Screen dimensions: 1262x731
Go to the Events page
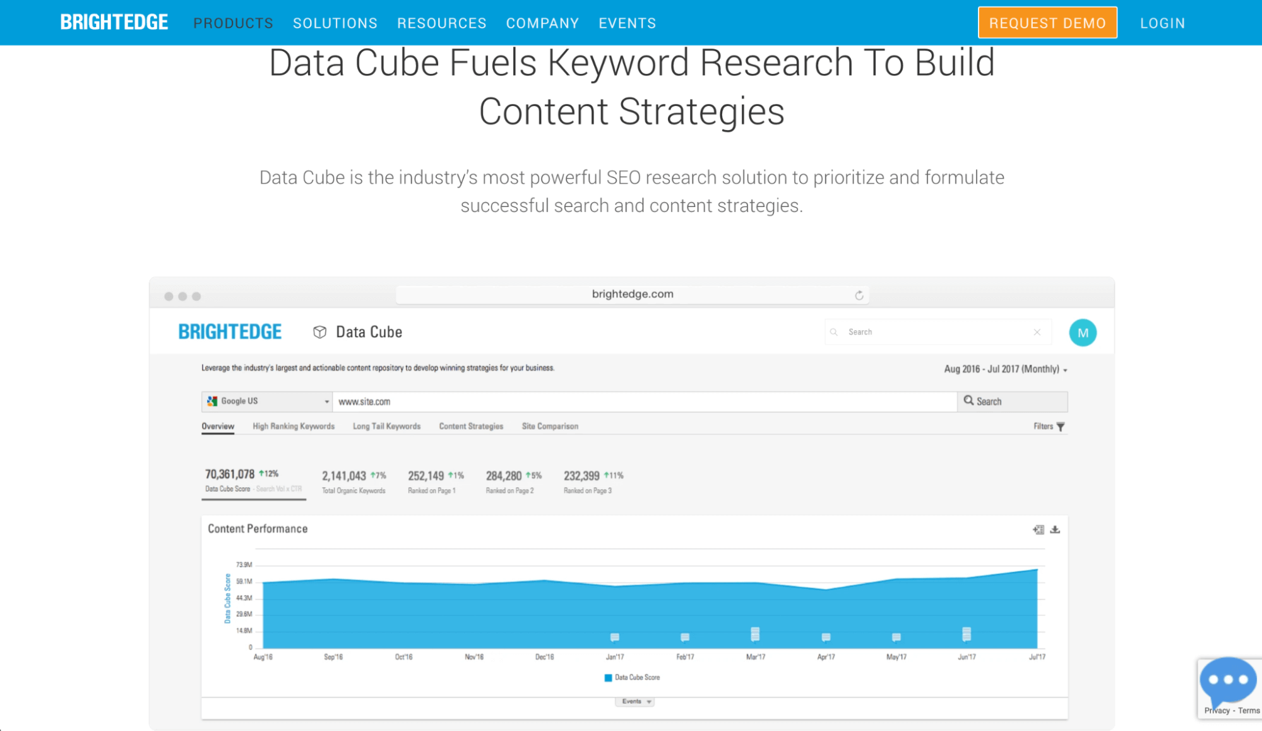click(627, 23)
